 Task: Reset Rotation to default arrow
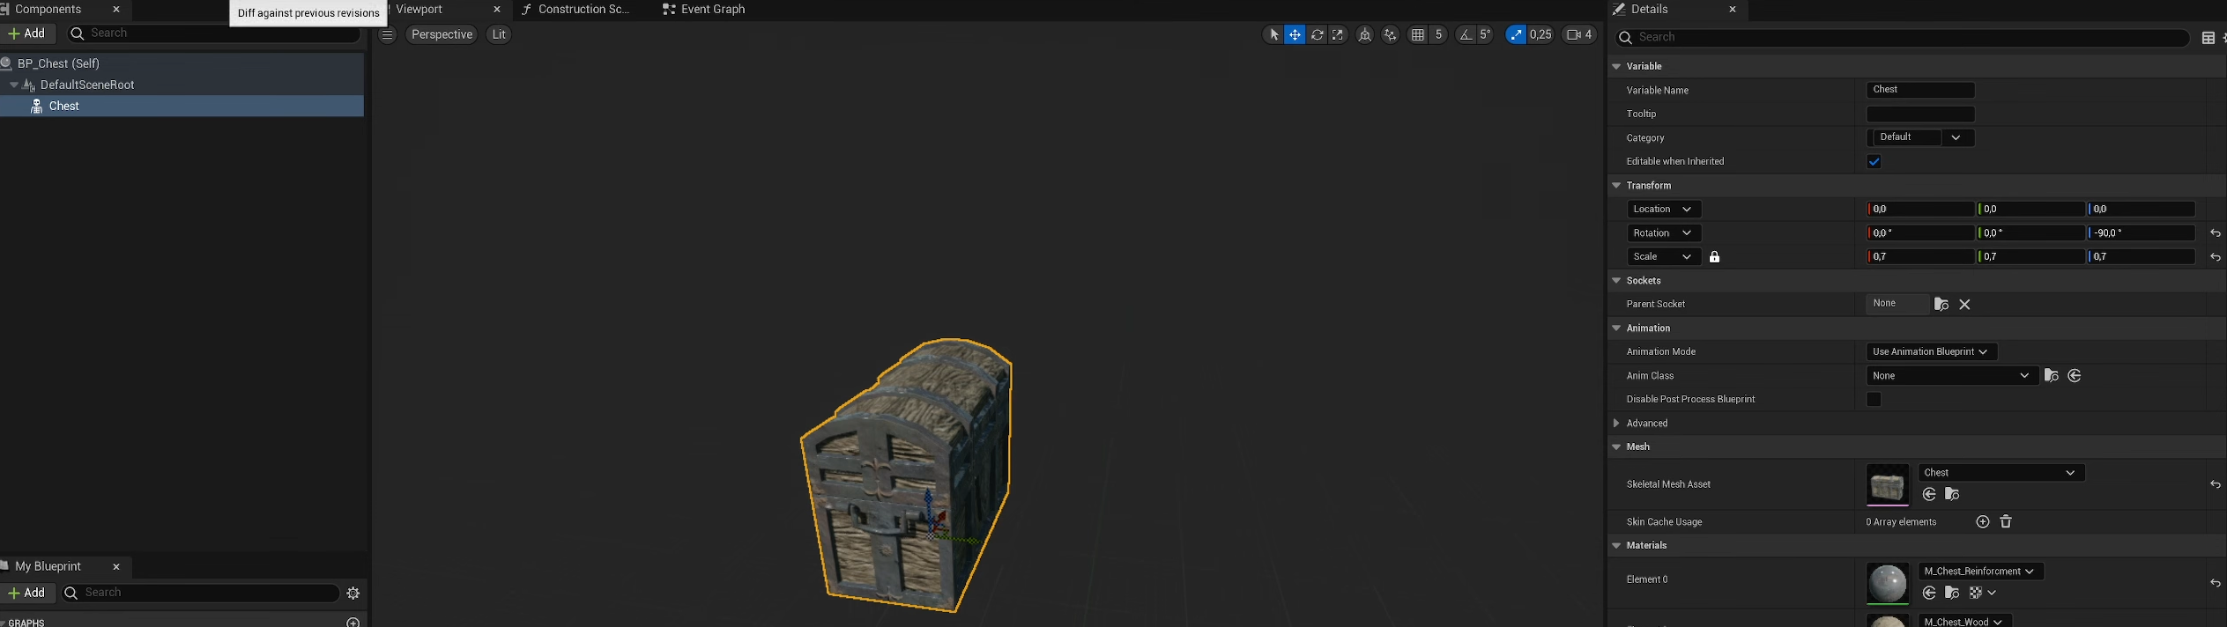pos(2215,233)
